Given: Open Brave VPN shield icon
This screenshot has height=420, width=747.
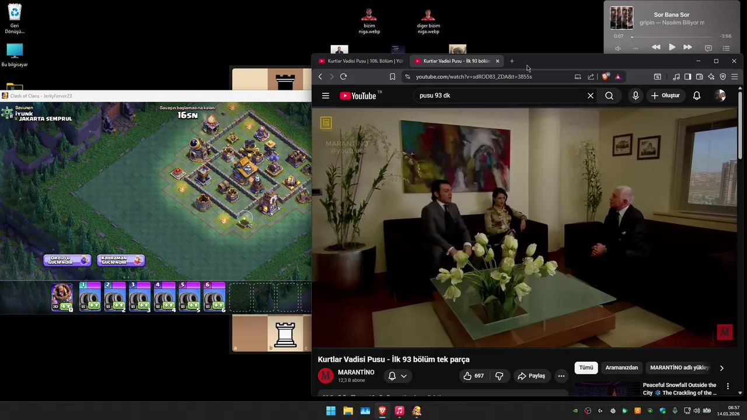Looking at the screenshot, I should pyautogui.click(x=722, y=76).
